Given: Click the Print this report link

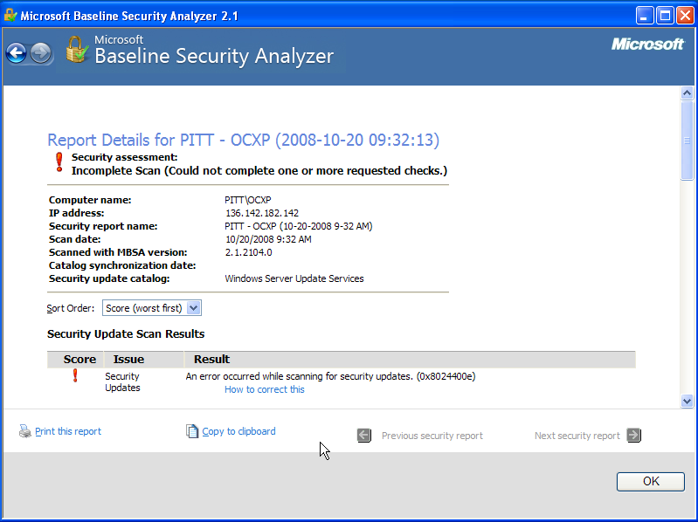Looking at the screenshot, I should (68, 431).
